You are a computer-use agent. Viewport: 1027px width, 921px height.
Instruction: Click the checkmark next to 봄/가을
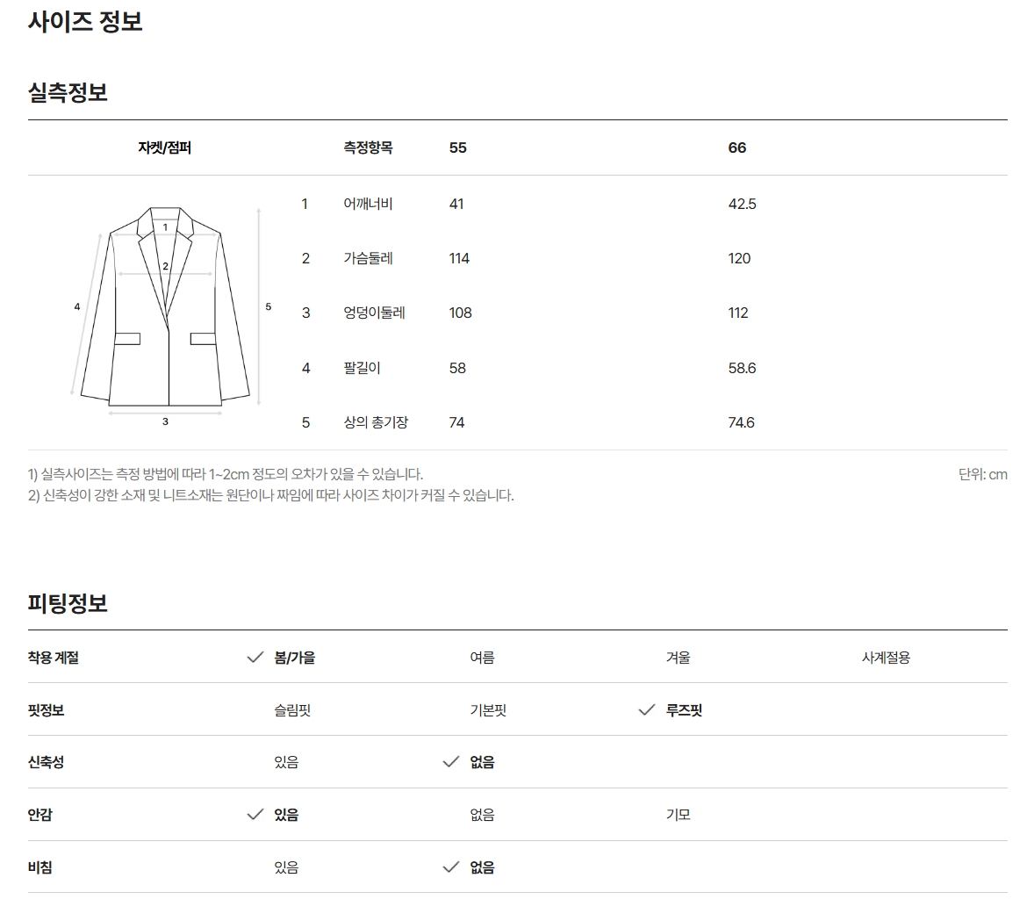pos(255,657)
